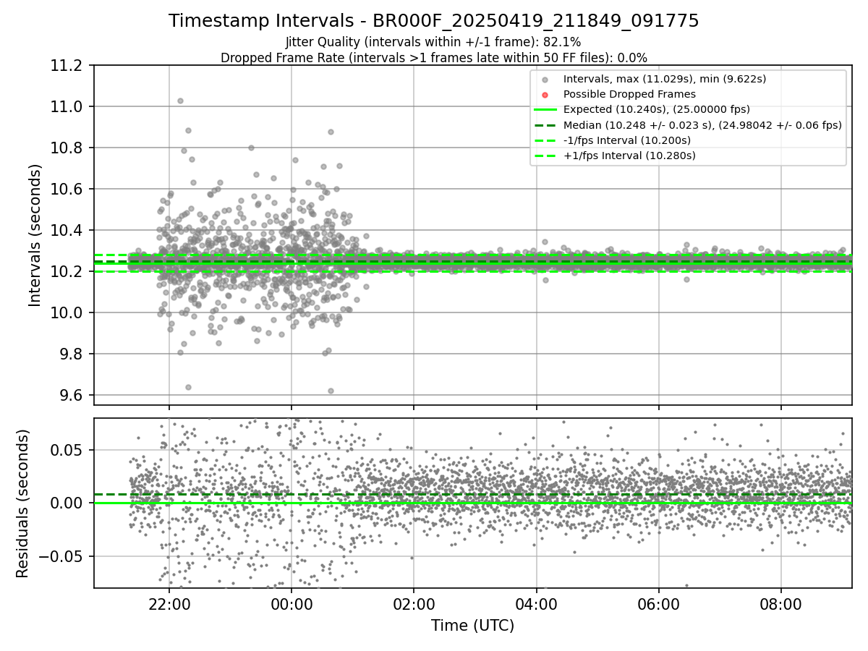
Task: Select legend entry '+1/fps Interval (10.280s)'
Action: [x=629, y=156]
